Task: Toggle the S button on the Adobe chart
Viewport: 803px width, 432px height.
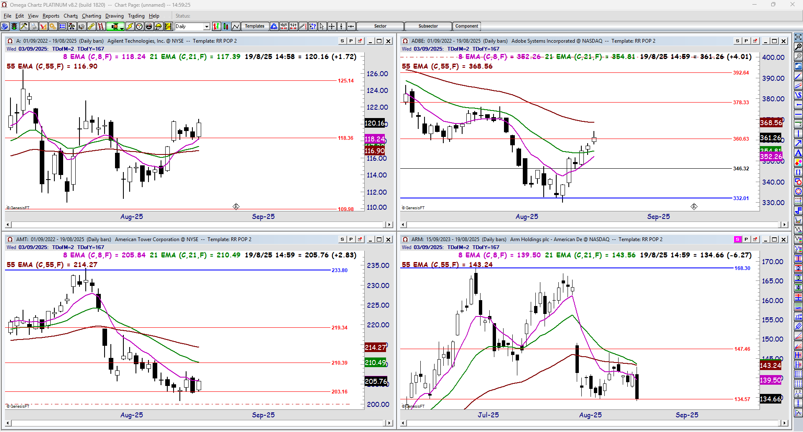Action: point(738,41)
